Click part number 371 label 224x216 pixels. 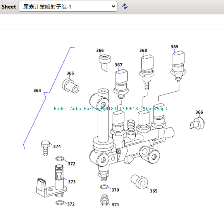(x=115, y=205)
